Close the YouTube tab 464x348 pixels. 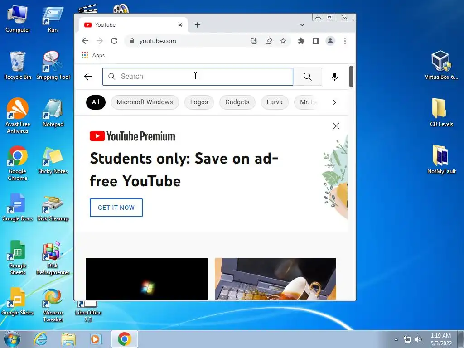pyautogui.click(x=180, y=25)
